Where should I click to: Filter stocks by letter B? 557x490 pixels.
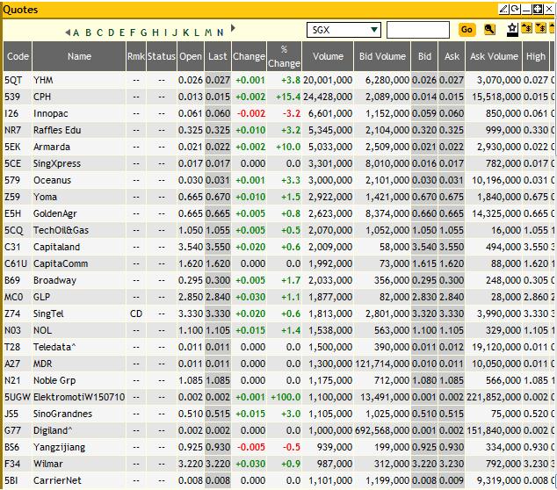tap(88, 32)
